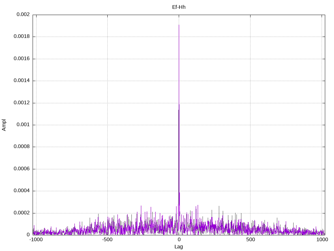Click the 1000 x-axis tick label
The image size is (334, 251).
[322, 240]
